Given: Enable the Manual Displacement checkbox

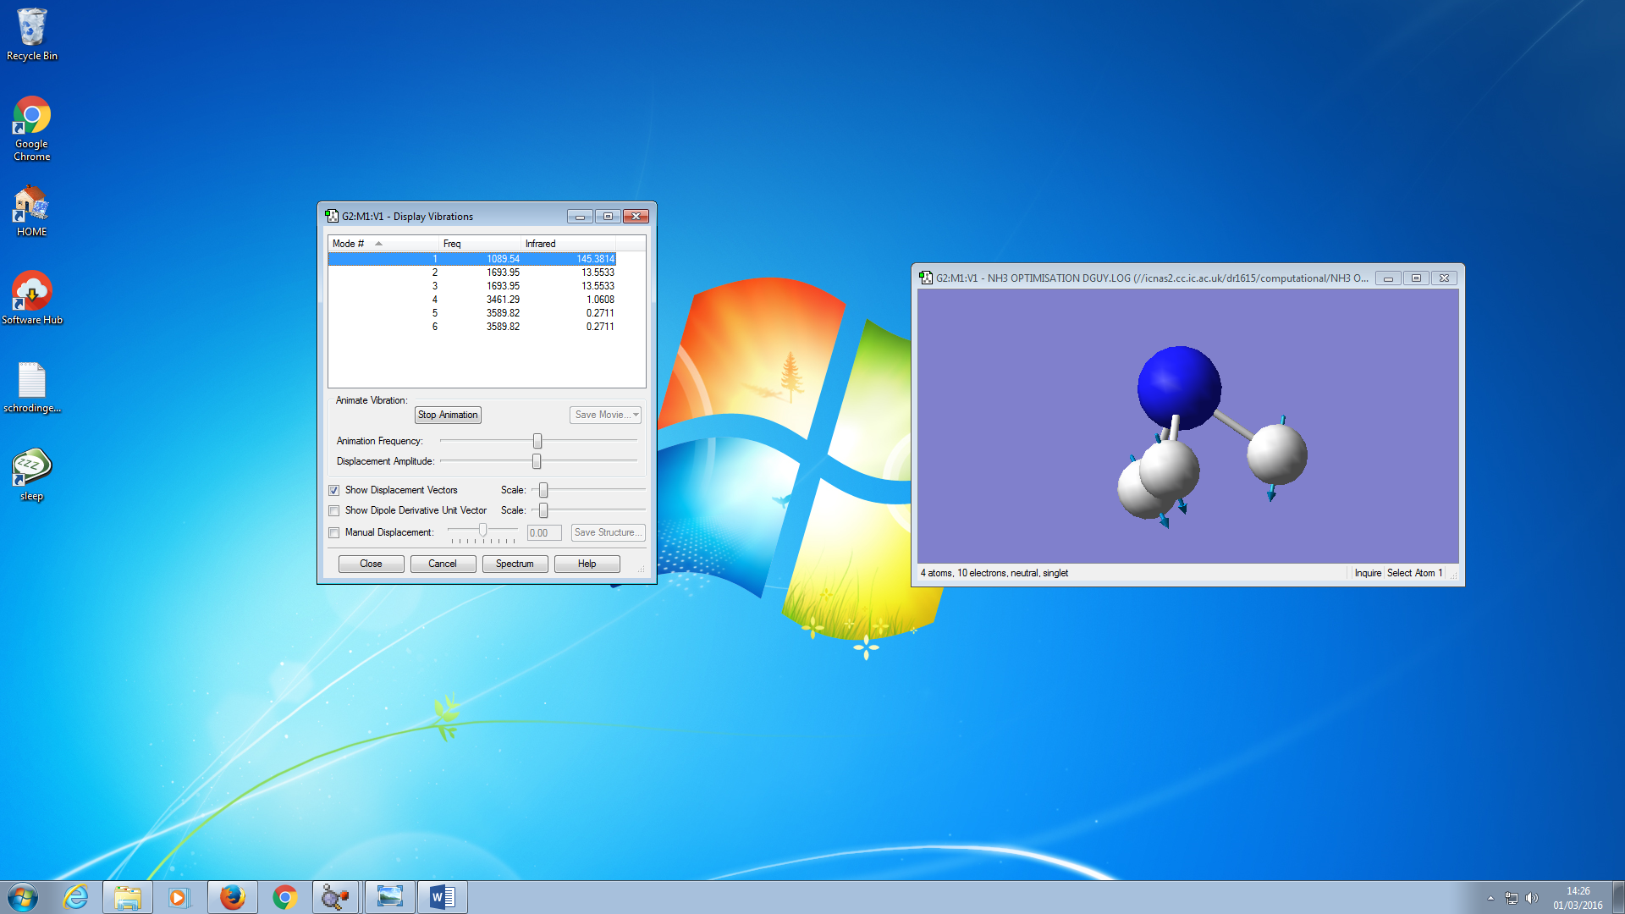Looking at the screenshot, I should pos(334,532).
